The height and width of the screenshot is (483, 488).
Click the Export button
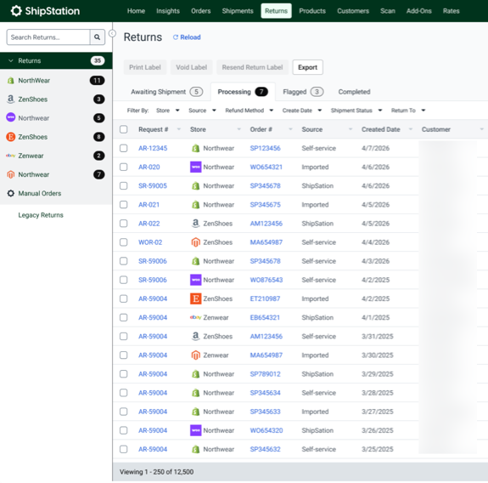click(307, 67)
